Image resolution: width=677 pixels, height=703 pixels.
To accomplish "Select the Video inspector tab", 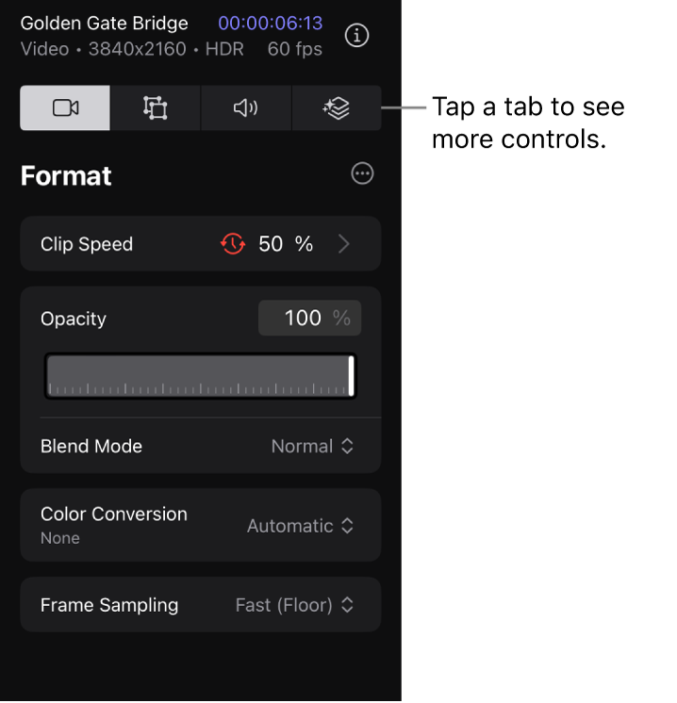I will coord(65,107).
